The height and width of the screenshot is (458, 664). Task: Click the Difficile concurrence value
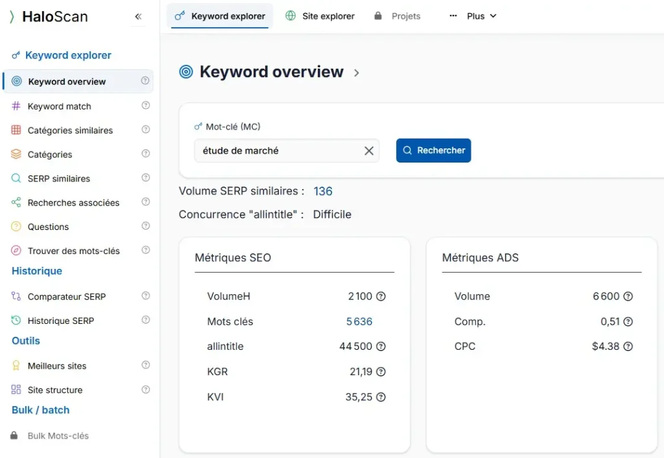click(332, 214)
